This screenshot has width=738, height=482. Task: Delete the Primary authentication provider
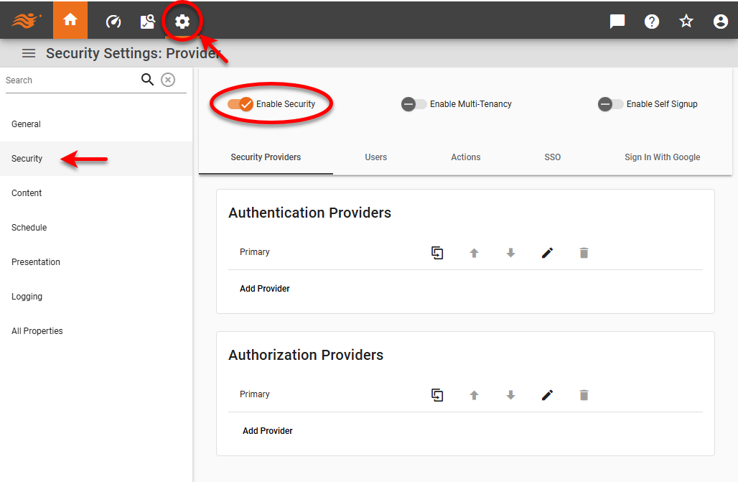[584, 253]
